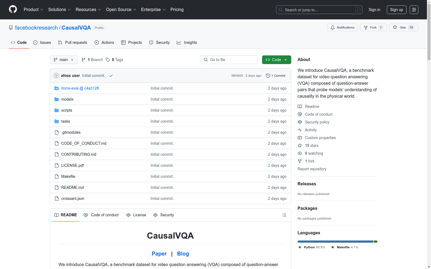Screen dimensions: 431x269
Task: Switch to the Issues tab
Action: [42, 43]
